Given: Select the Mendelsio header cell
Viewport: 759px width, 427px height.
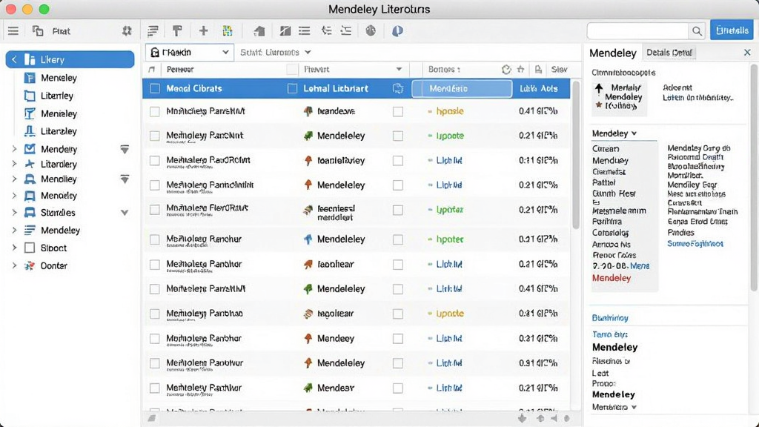Looking at the screenshot, I should 462,89.
